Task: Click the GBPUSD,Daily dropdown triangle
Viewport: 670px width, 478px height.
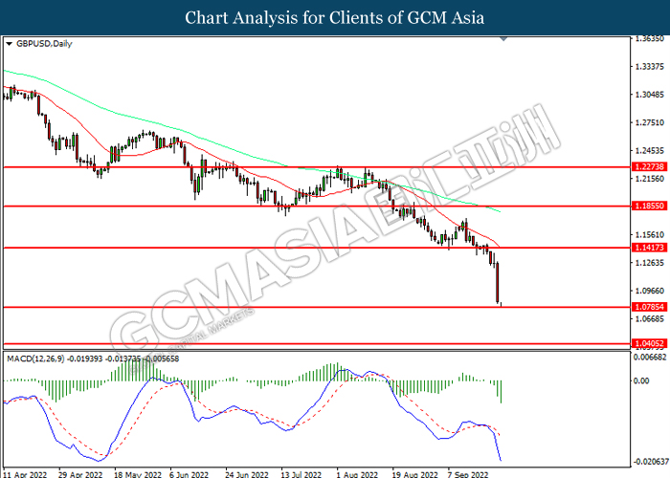Action: (9, 44)
